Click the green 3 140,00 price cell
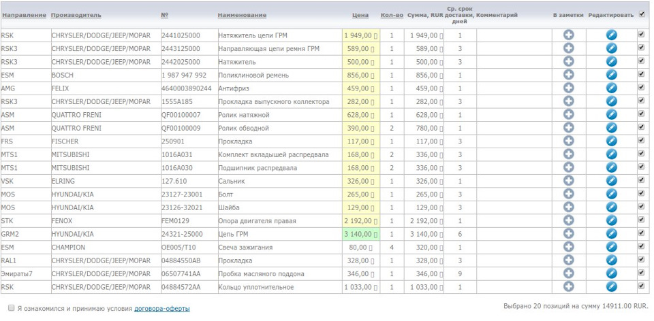This screenshot has width=654, height=321. point(361,234)
